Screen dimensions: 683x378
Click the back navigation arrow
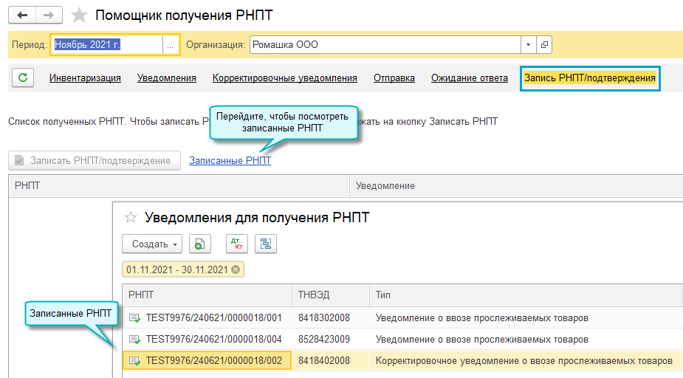coord(22,16)
